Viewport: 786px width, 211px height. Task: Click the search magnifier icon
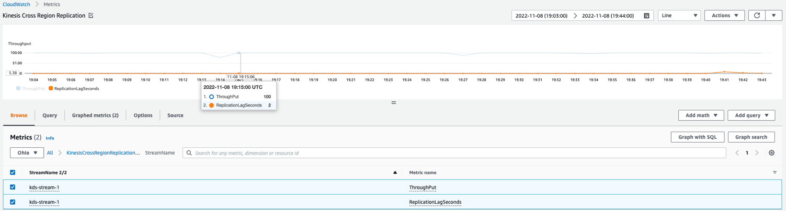189,153
